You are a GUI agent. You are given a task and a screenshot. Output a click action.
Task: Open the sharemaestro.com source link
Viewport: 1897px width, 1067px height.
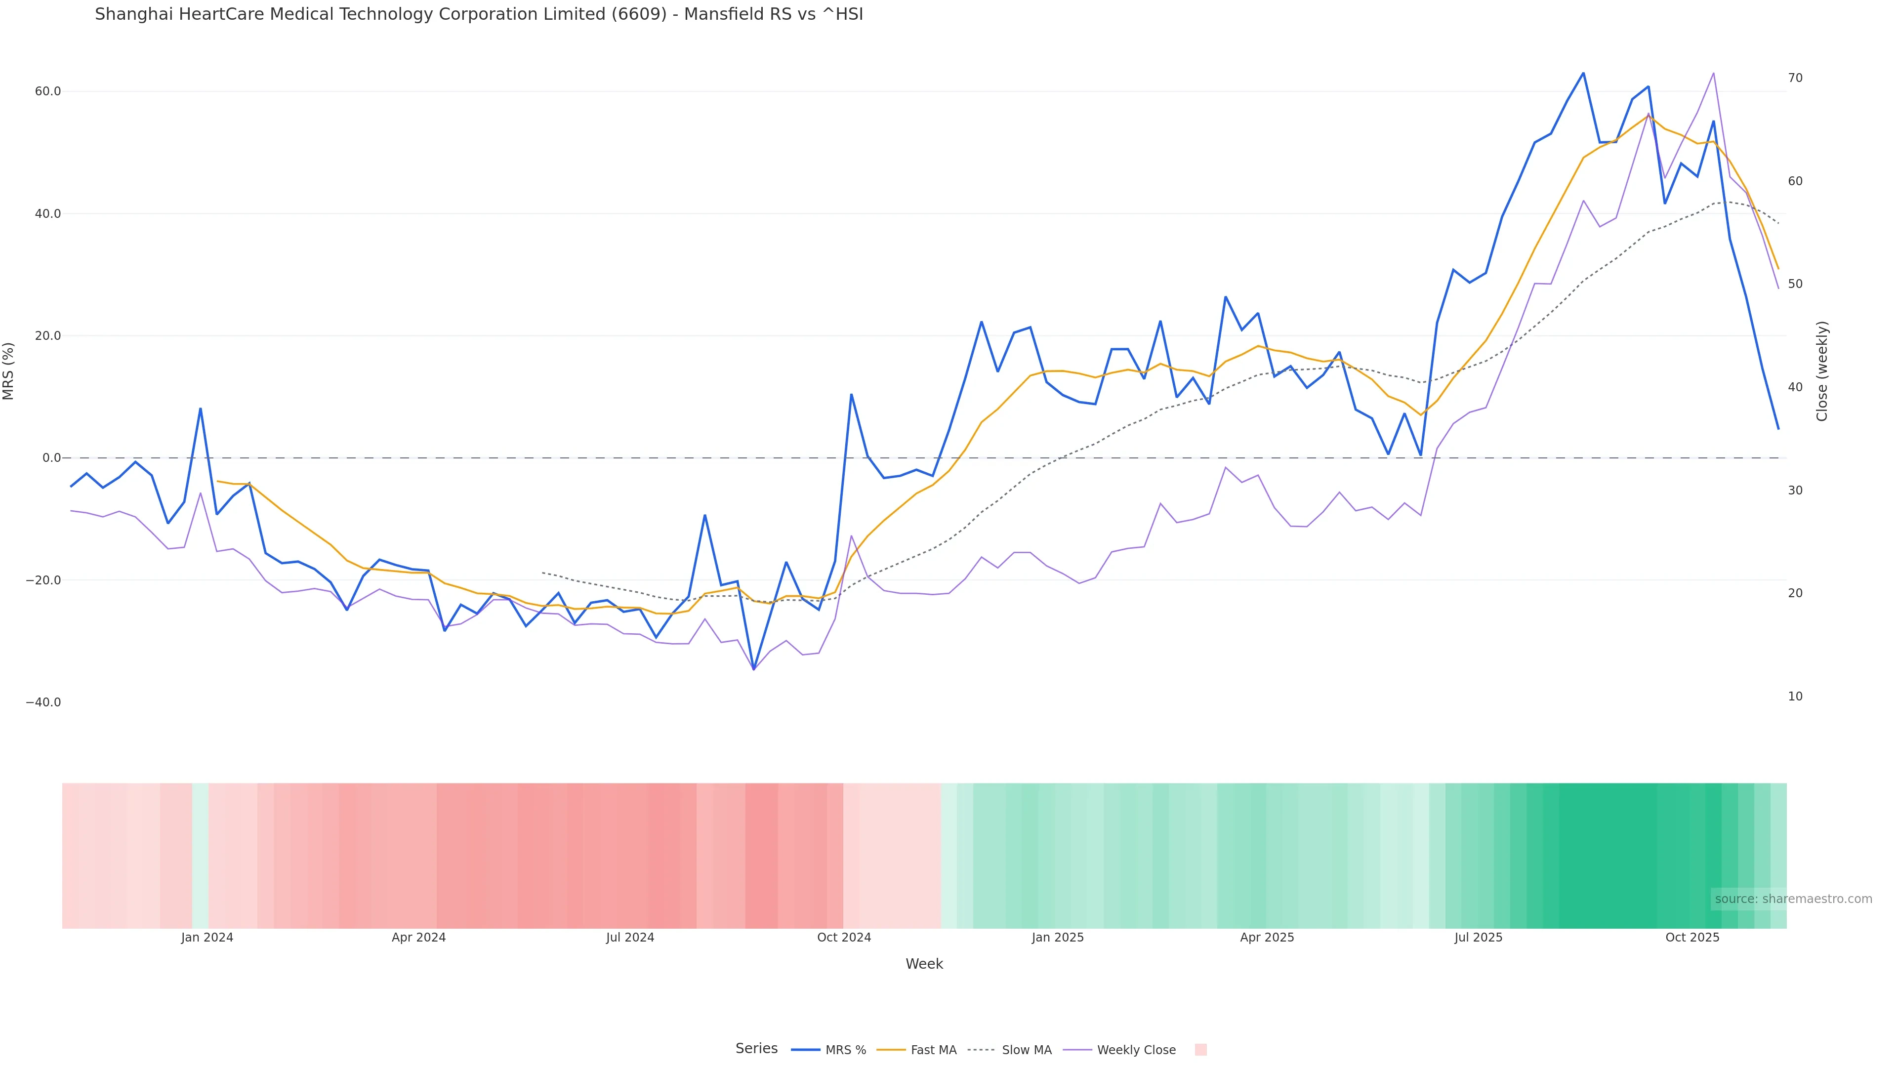(1793, 899)
